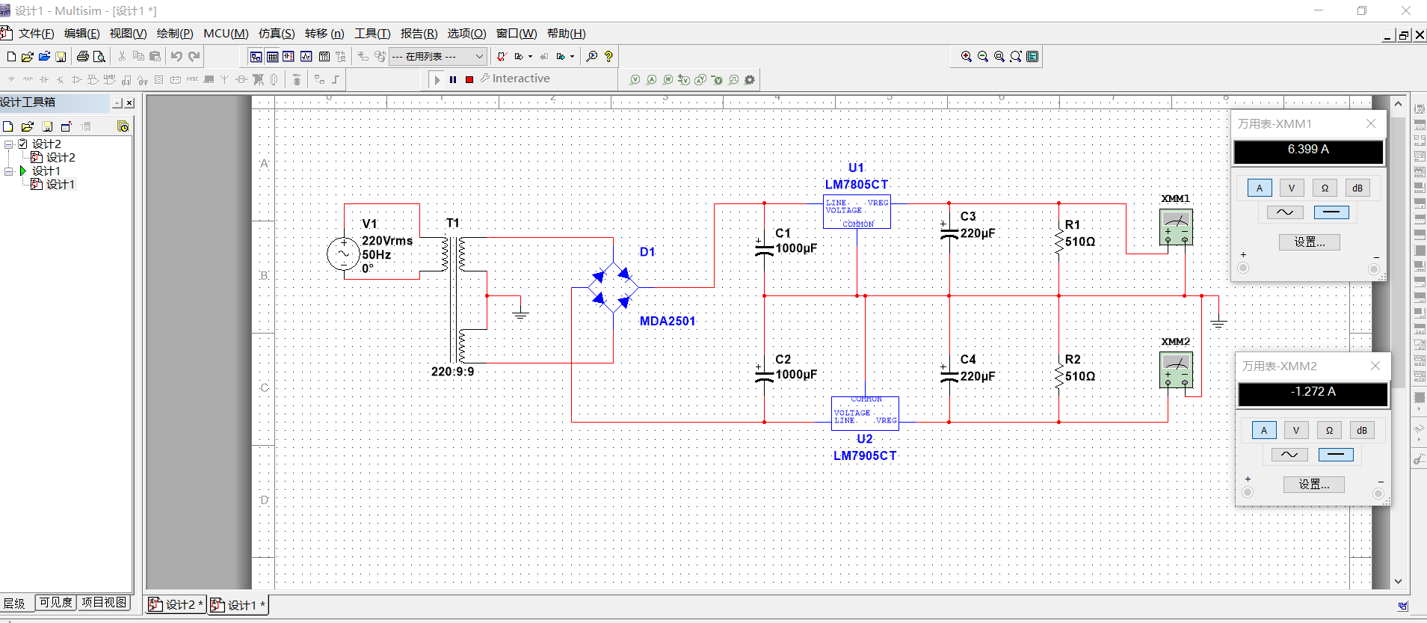Select ohm mode on XMM2 multimeter
This screenshot has height=623, width=1427.
[1329, 431]
